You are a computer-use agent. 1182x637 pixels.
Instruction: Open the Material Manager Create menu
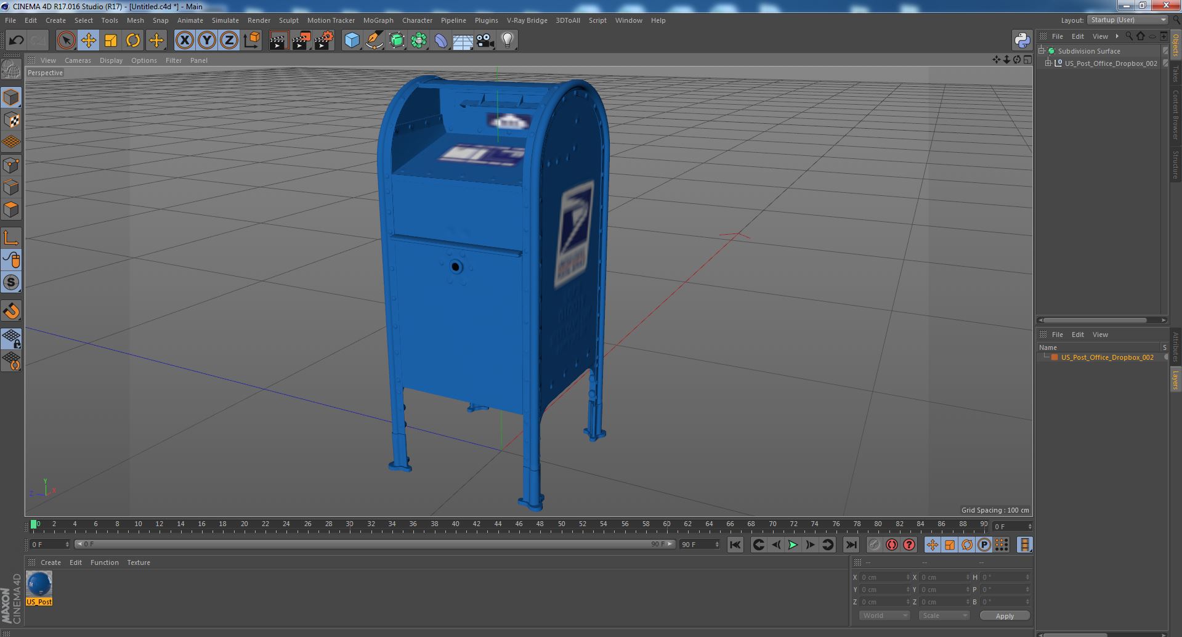[51, 562]
